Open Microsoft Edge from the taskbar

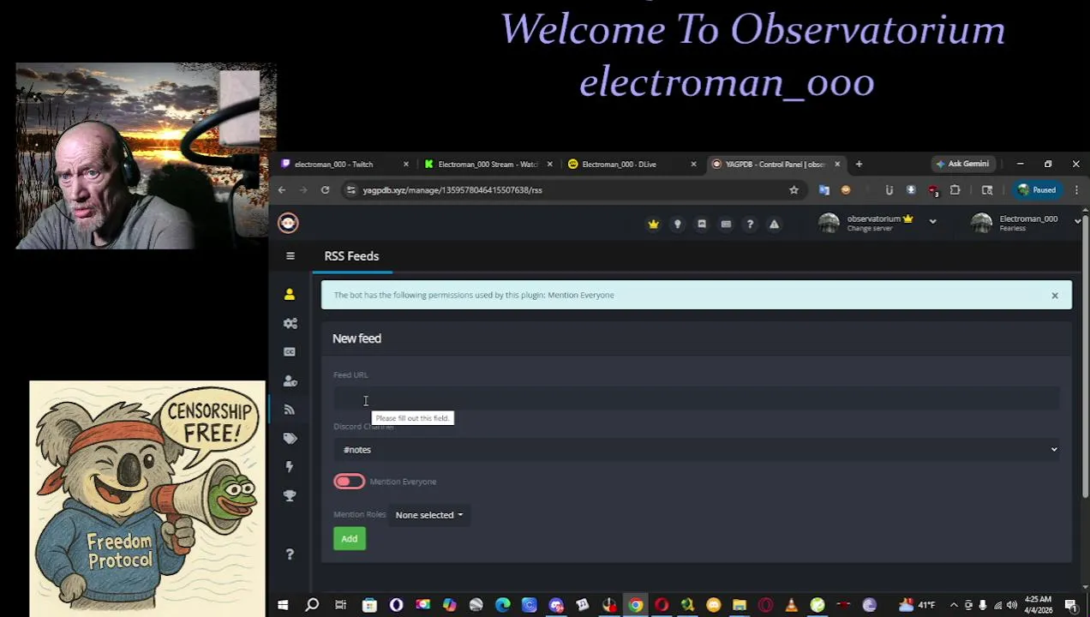502,606
